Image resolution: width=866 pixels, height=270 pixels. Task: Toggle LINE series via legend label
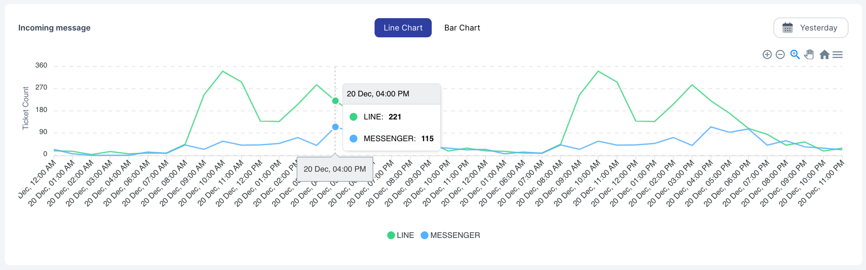405,235
